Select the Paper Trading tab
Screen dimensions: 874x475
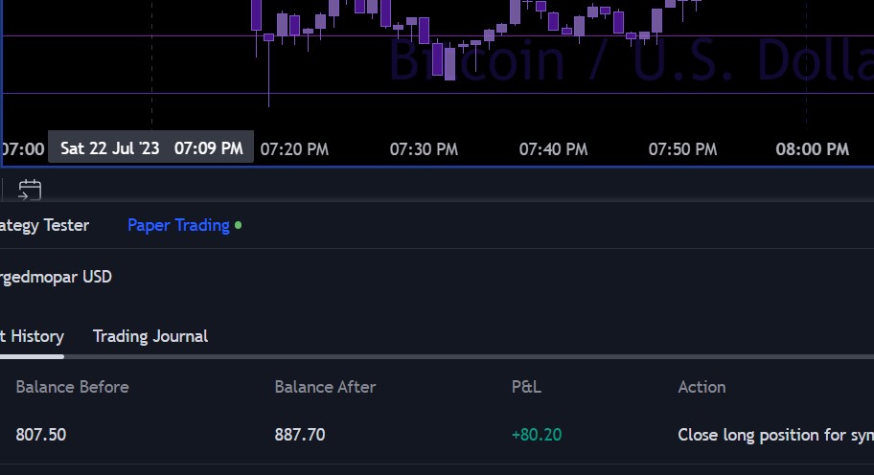click(x=178, y=225)
